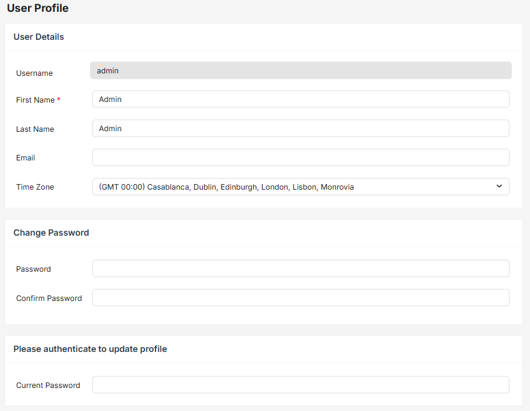The image size is (530, 411).
Task: Click the Current Password input field
Action: tap(300, 385)
